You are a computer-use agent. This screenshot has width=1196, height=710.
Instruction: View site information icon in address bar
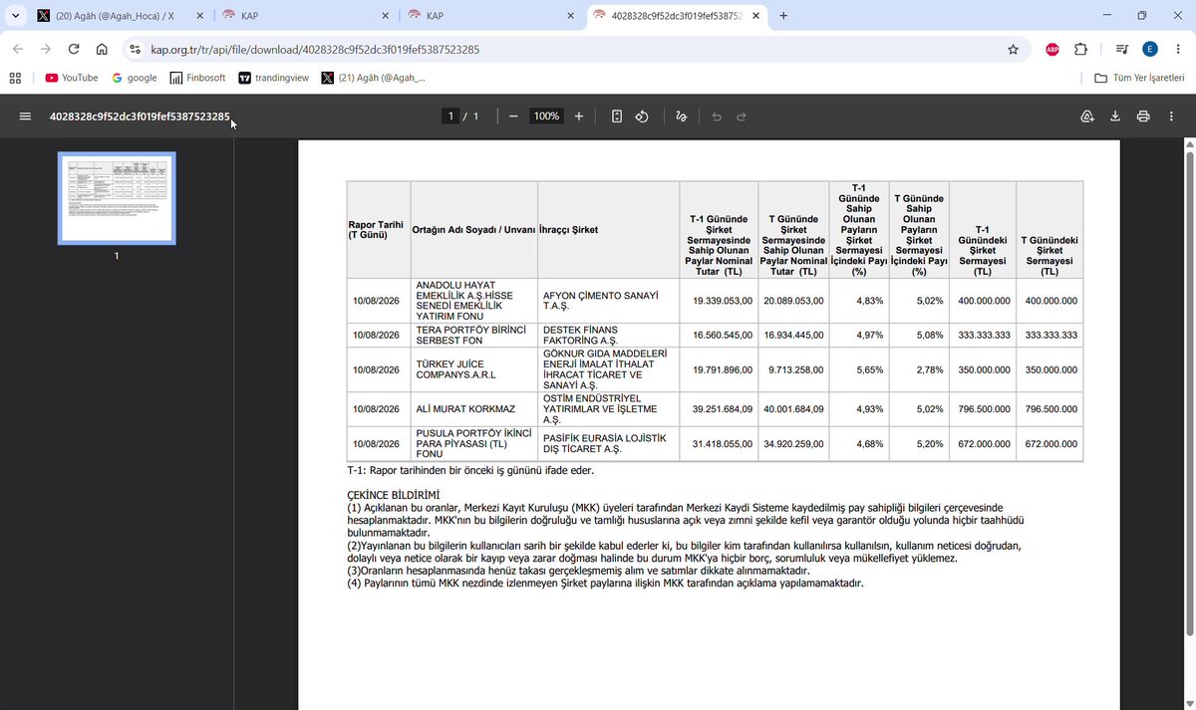(135, 49)
